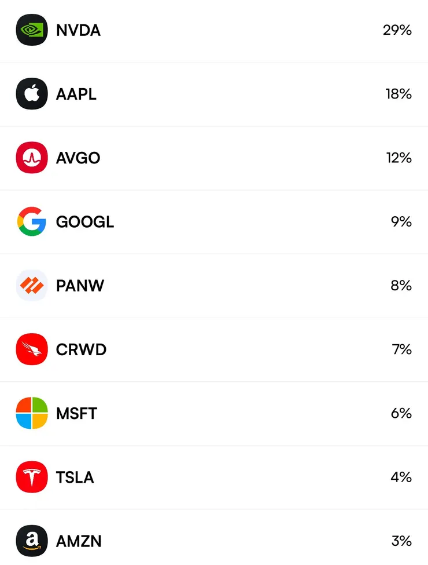The image size is (428, 565).
Task: Click the CrowdStrike falcon logo icon
Action: coord(31,349)
